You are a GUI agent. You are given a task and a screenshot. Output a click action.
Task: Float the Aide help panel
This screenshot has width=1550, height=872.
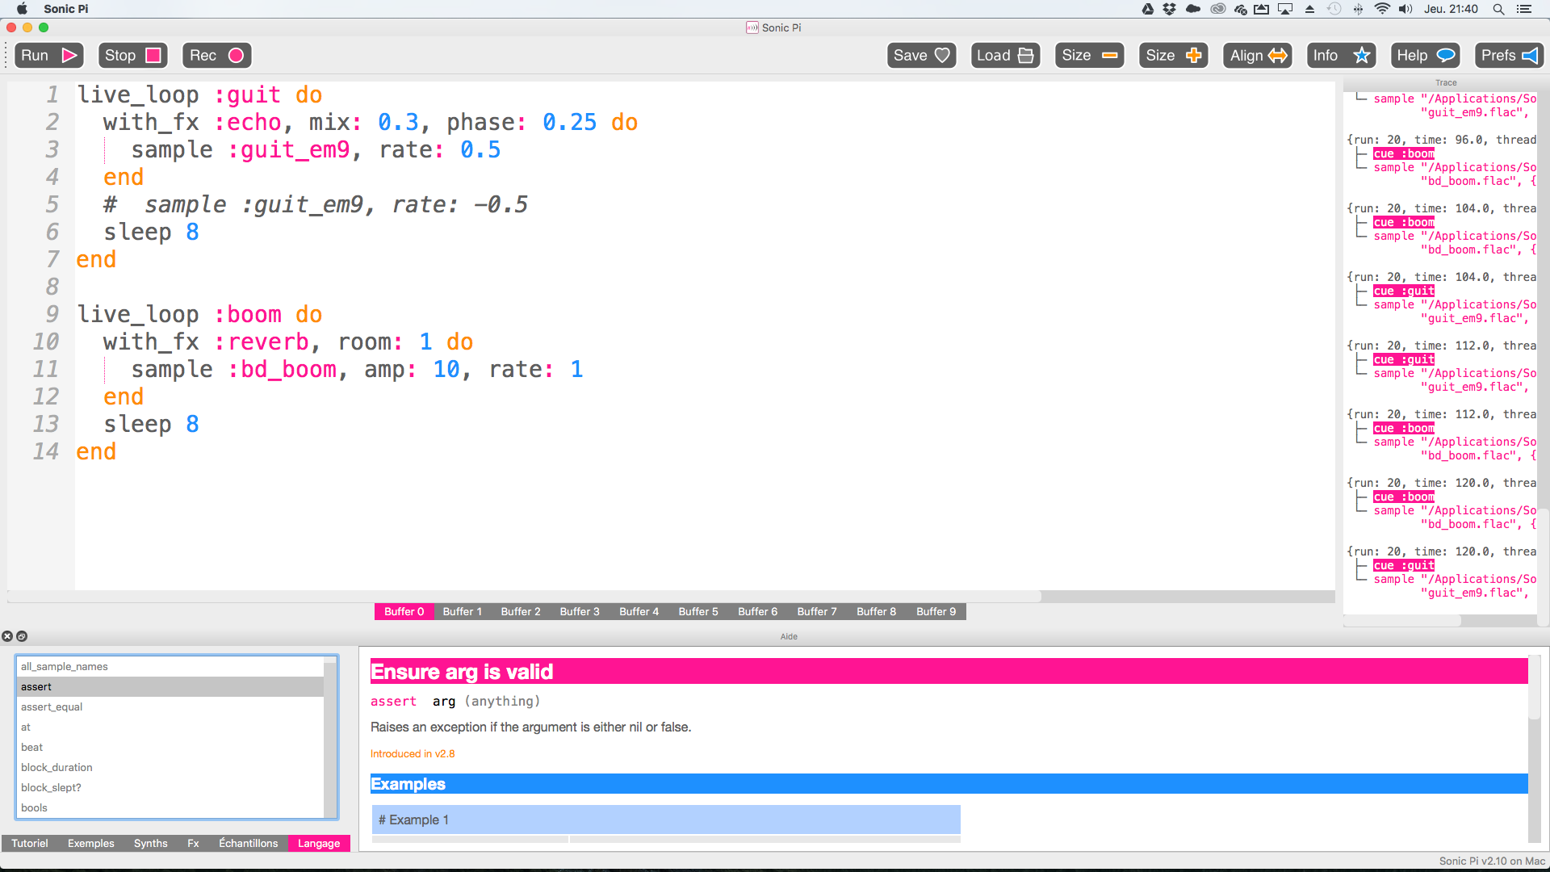click(x=22, y=636)
